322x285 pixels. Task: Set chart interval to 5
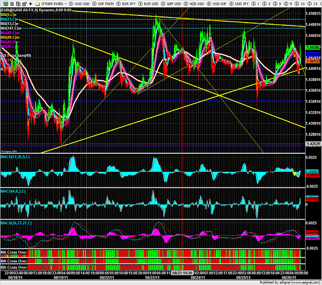point(277,4)
